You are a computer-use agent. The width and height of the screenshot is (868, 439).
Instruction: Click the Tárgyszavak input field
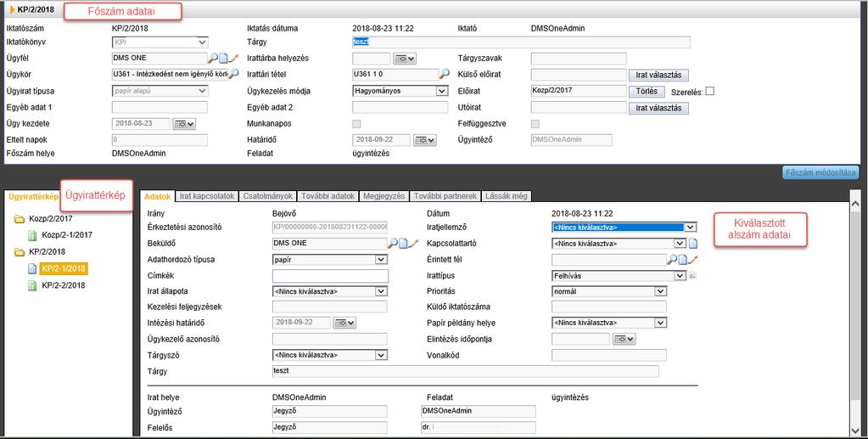[x=579, y=59]
